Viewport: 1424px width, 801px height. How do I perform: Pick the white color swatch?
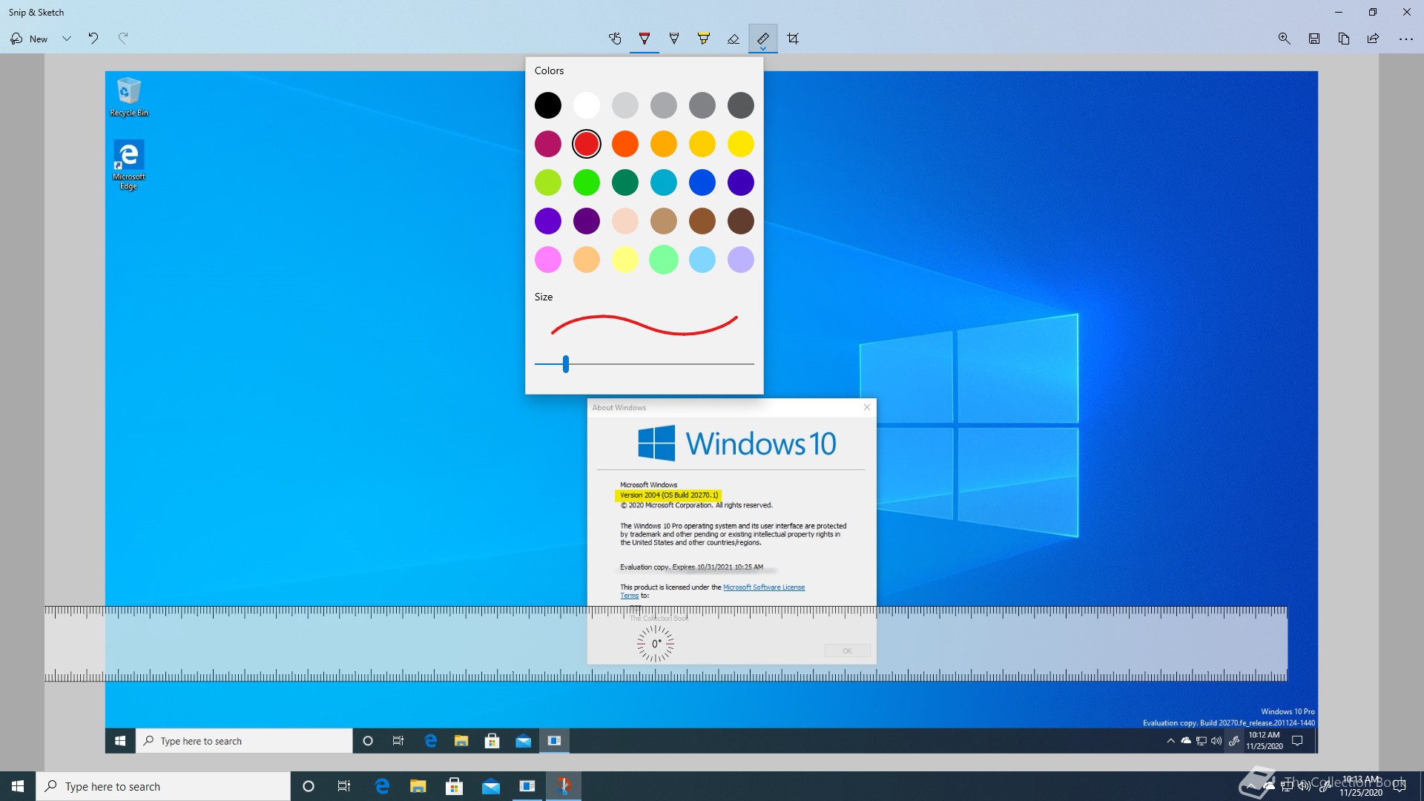pos(587,105)
